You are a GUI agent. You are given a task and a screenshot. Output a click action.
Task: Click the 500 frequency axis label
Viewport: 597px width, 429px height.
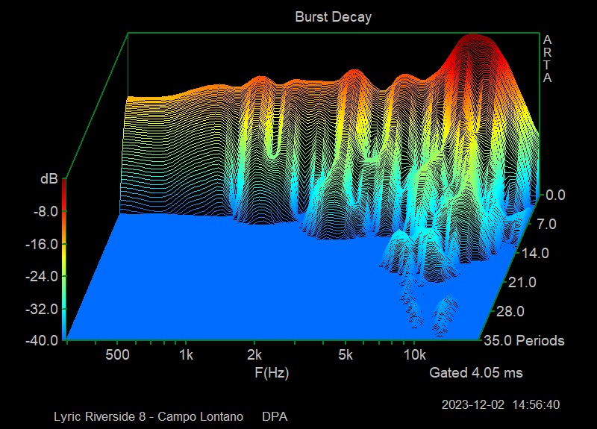[117, 355]
